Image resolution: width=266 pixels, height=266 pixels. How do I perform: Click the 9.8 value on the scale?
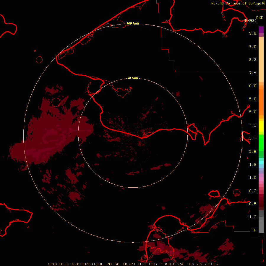click(253, 33)
